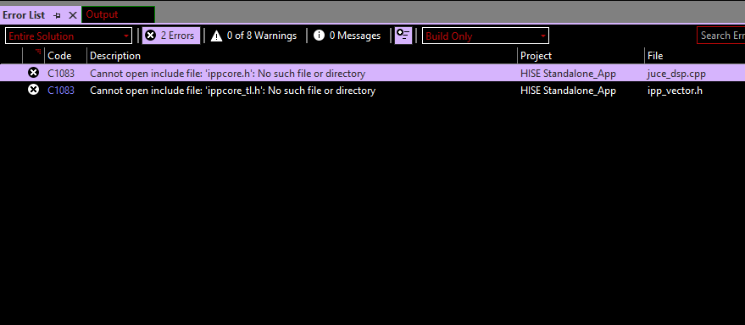Screen dimensions: 745x325
Task: Click the juce_dsp.cpp file cell
Action: pyautogui.click(x=676, y=74)
